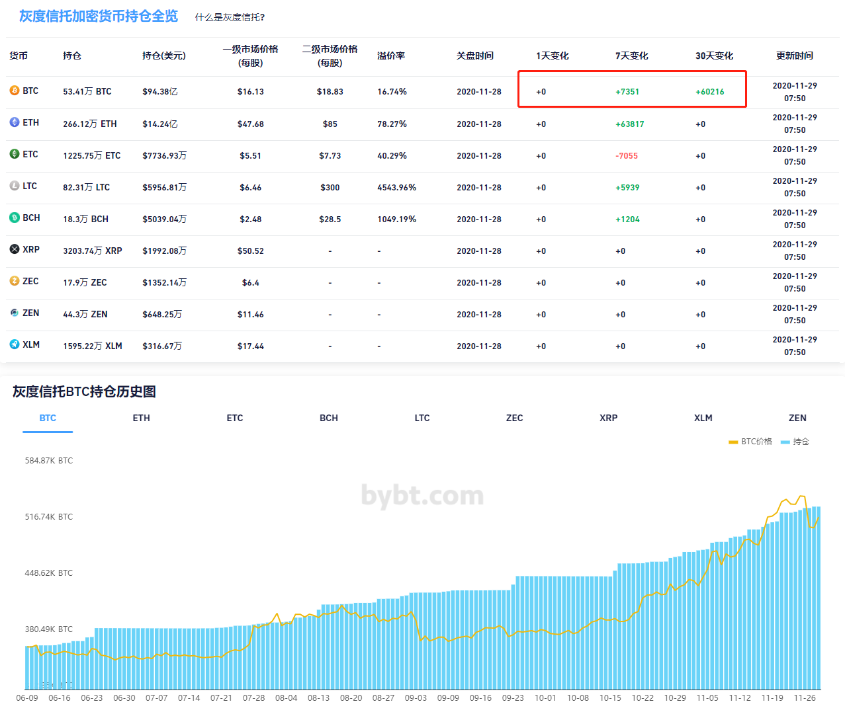Click the BCH coin icon
Viewport: 845px width, 714px height.
[15, 218]
